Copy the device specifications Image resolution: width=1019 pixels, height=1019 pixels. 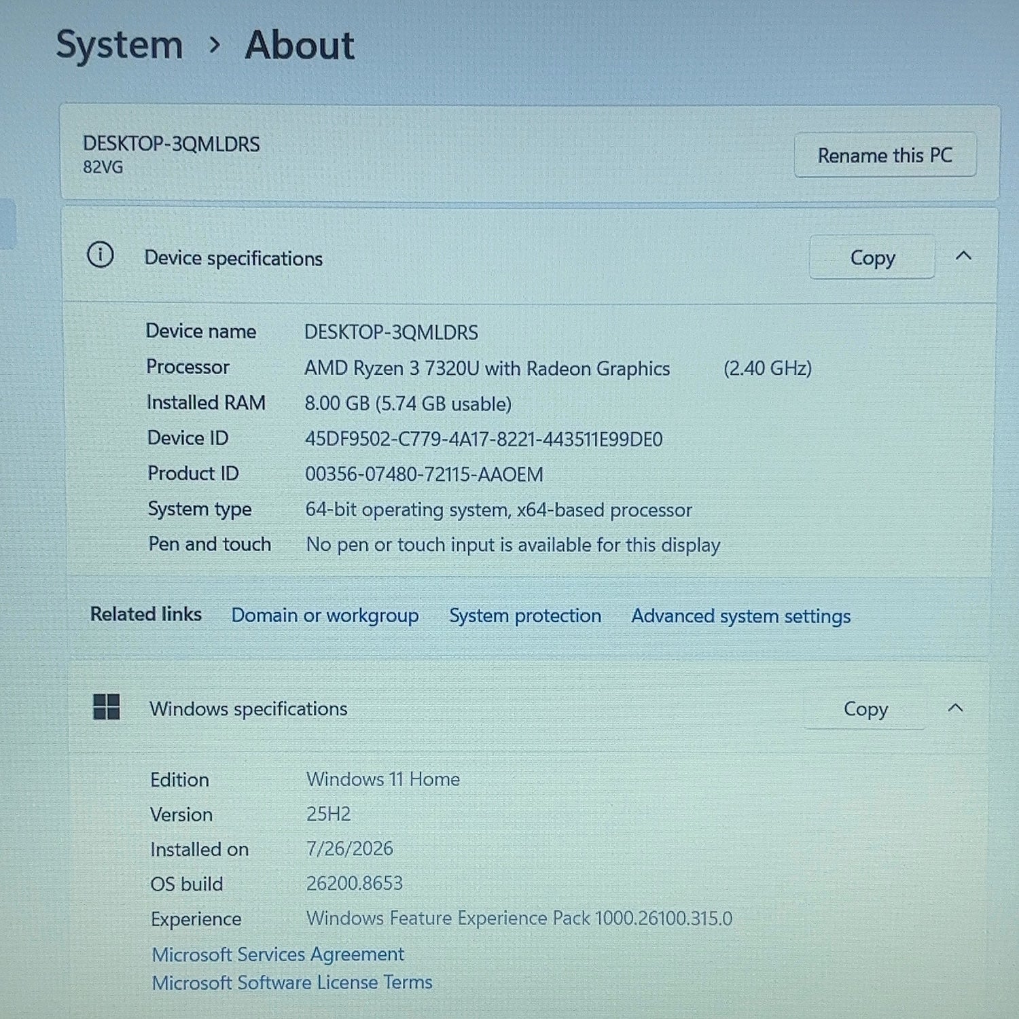[872, 257]
